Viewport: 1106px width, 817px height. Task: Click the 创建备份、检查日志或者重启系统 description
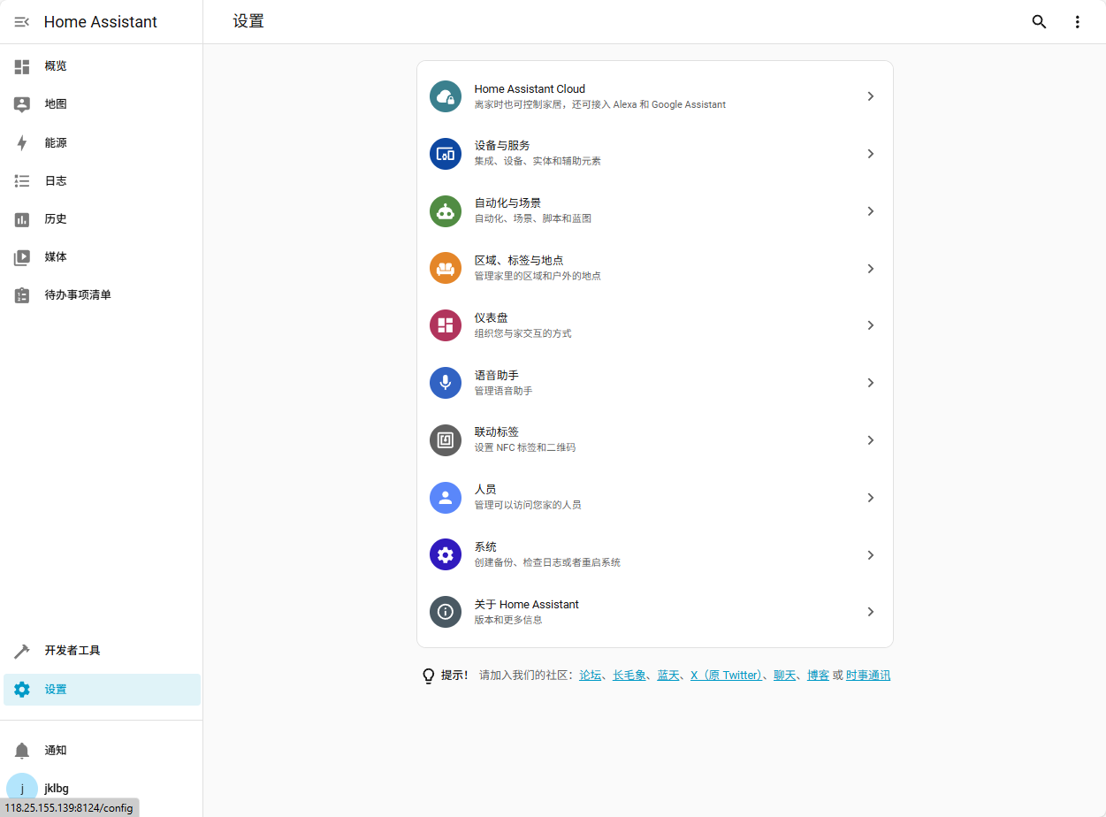tap(547, 562)
